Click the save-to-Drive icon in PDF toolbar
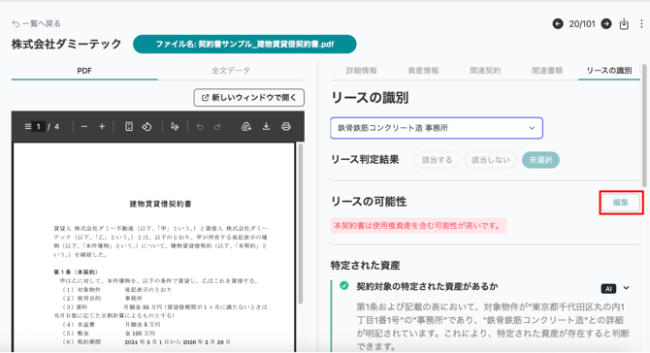The width and height of the screenshot is (650, 353). pos(246,126)
